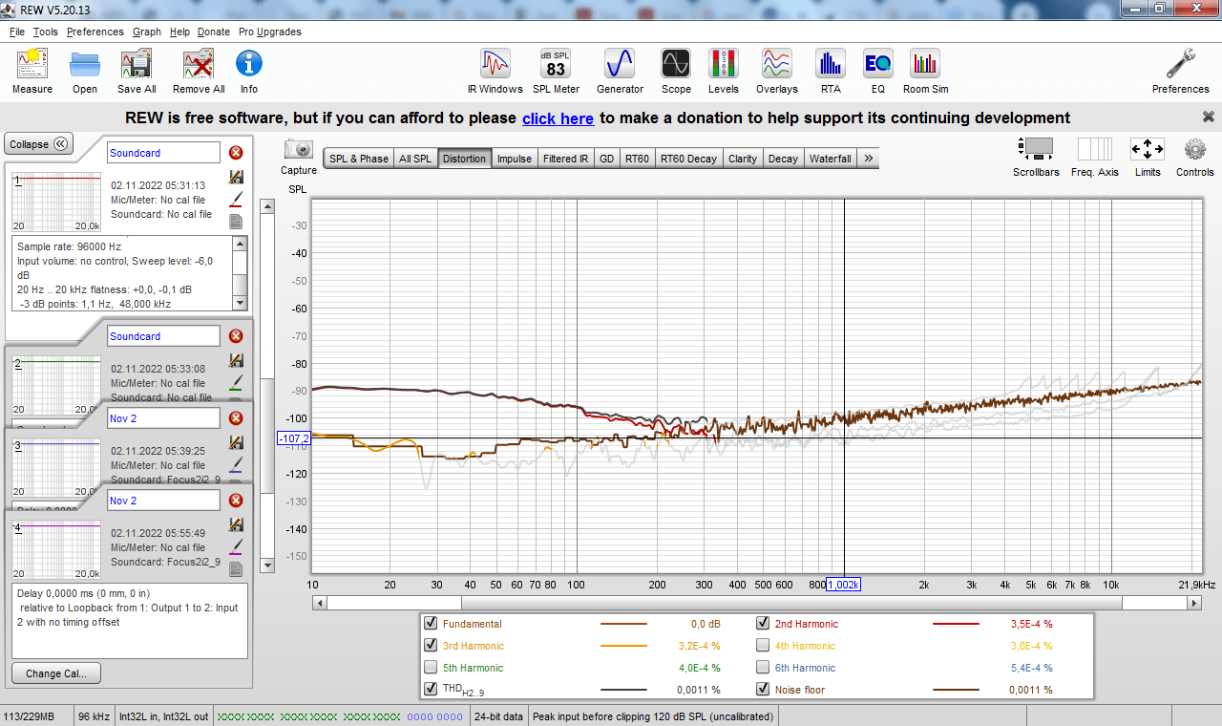Viewport: 1222px width, 726px height.
Task: Click the donation 'click here' link
Action: pyautogui.click(x=558, y=118)
